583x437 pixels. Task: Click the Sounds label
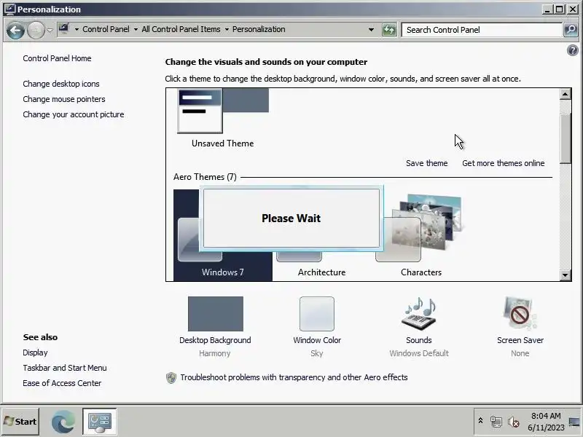(419, 340)
